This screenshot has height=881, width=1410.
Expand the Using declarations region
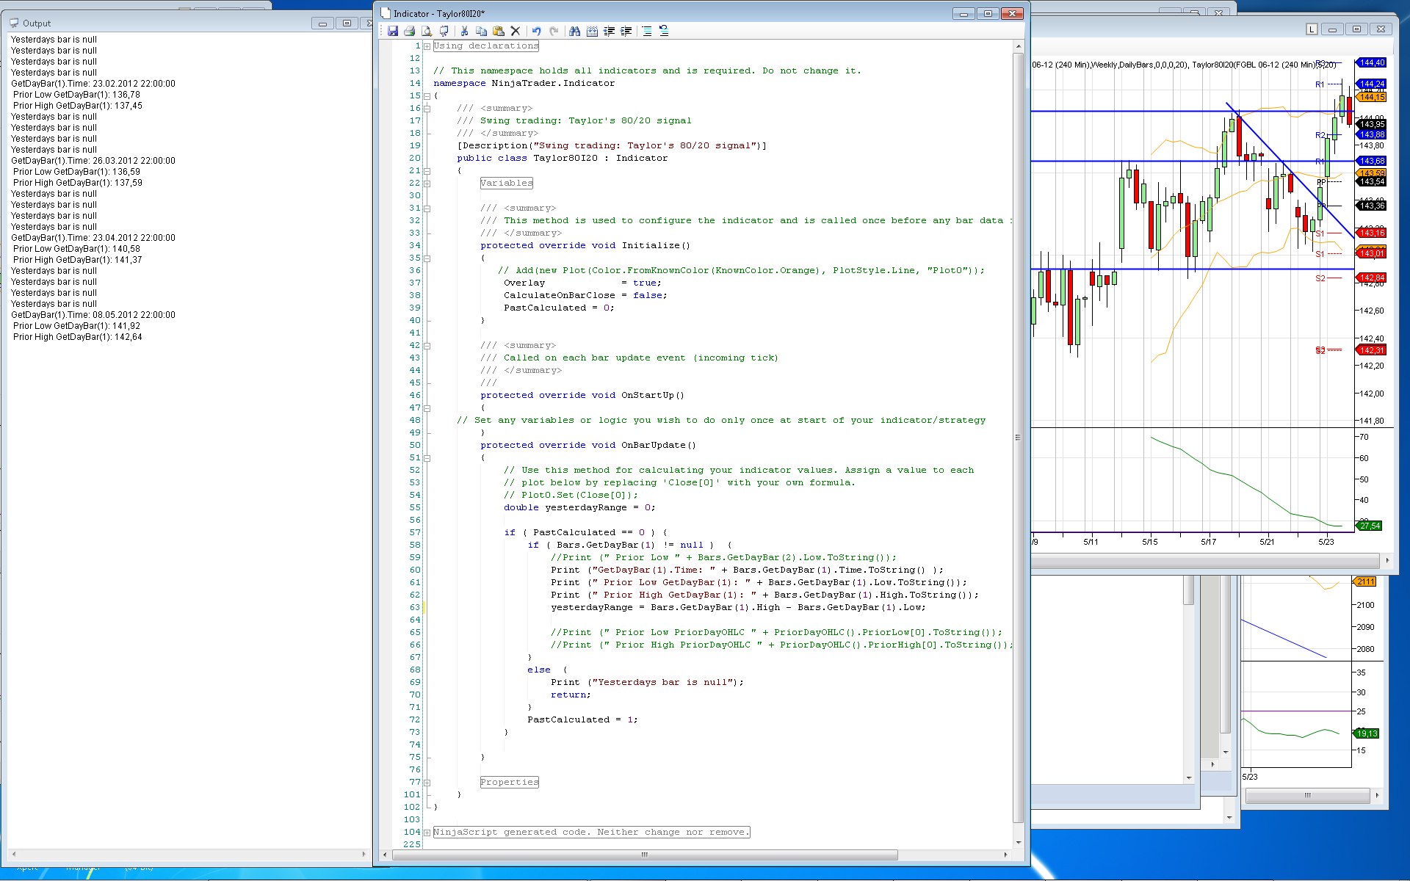pyautogui.click(x=427, y=46)
